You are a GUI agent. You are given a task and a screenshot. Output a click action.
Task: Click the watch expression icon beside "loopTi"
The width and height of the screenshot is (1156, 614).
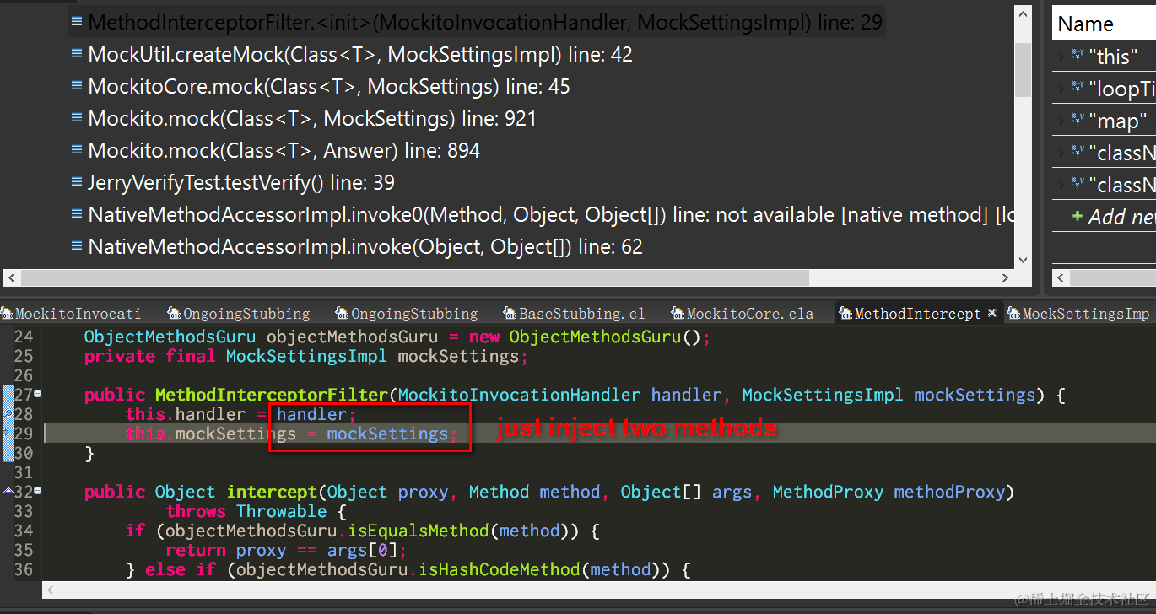pos(1078,89)
